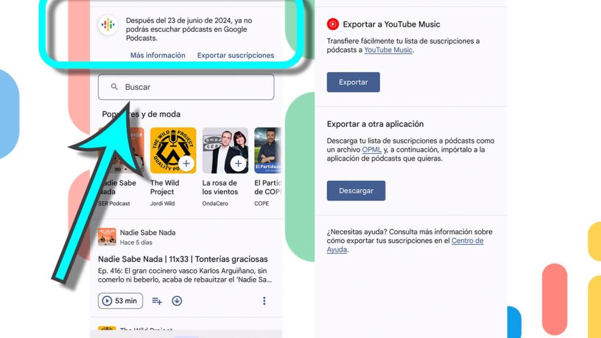Open the Centro de Ayuda link
The height and width of the screenshot is (338, 601).
coord(405,245)
